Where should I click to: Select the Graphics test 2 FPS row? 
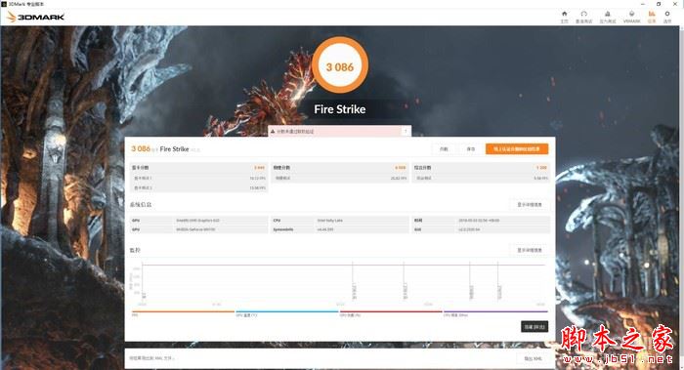pyautogui.click(x=198, y=187)
